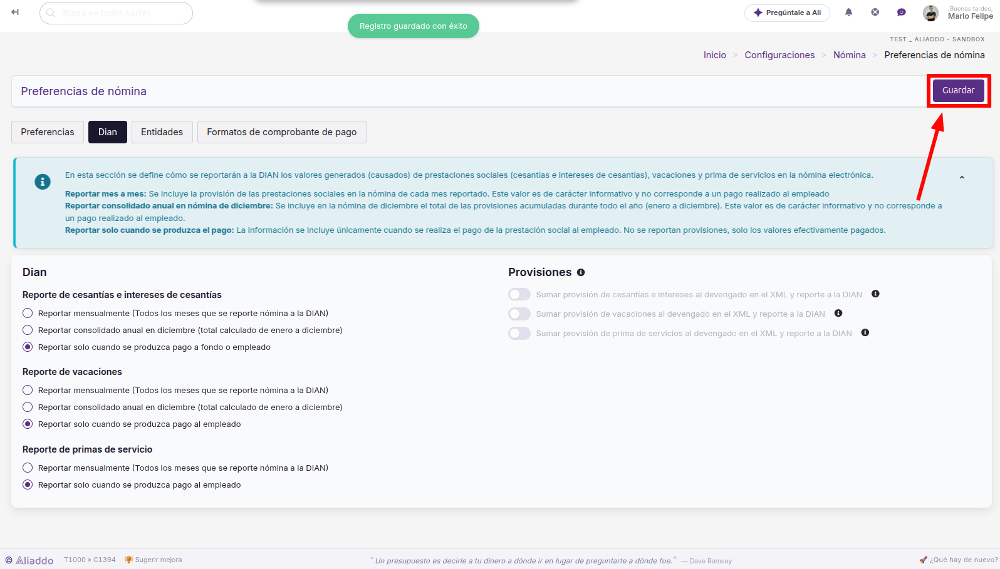The height and width of the screenshot is (569, 1000).
Task: Select monthly reporting for vacaciones
Action: 28,390
